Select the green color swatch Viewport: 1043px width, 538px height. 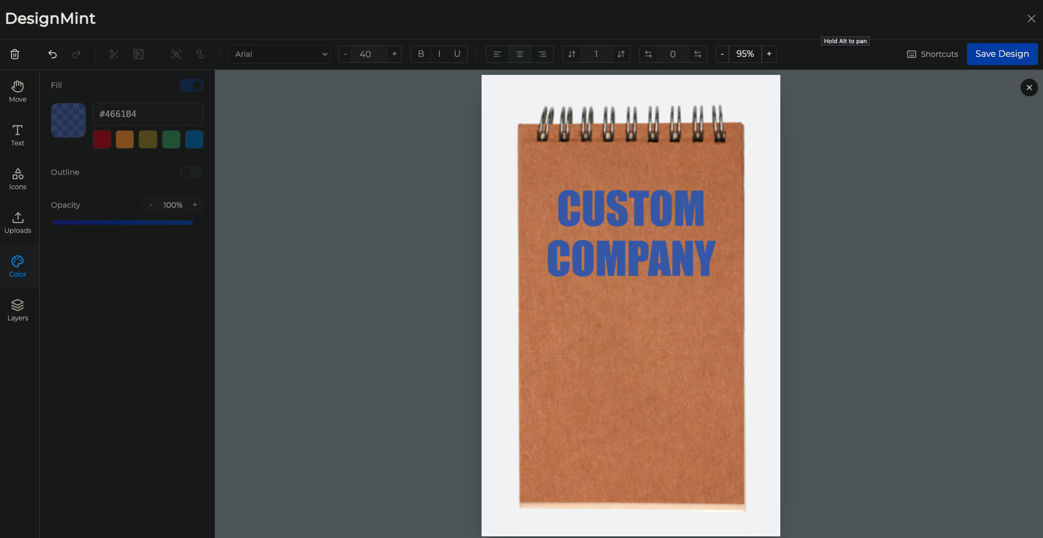(171, 139)
